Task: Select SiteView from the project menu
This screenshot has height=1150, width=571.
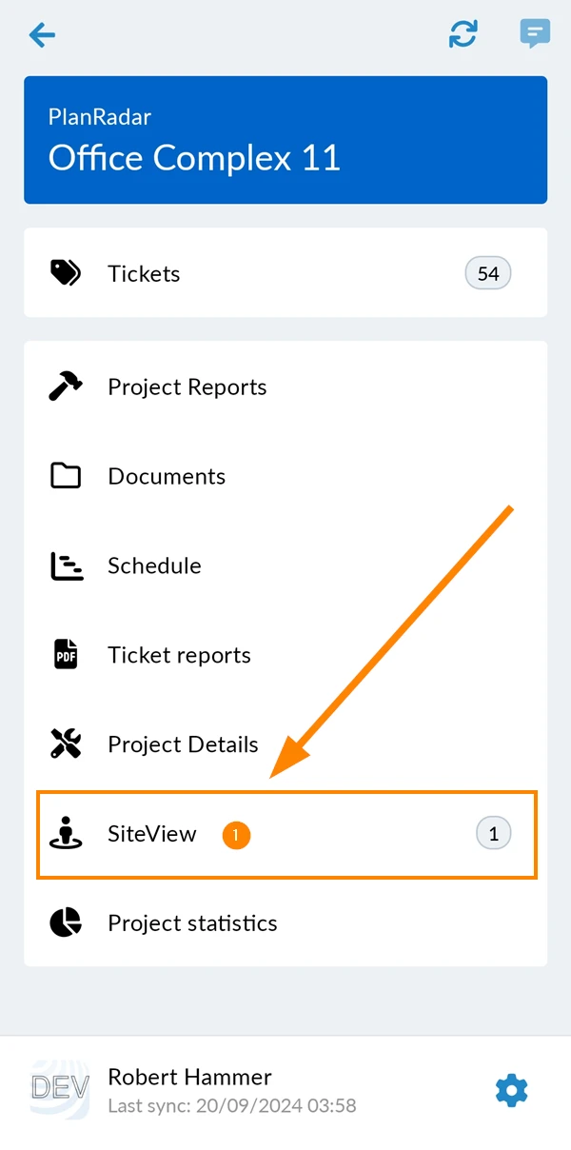Action: 285,834
